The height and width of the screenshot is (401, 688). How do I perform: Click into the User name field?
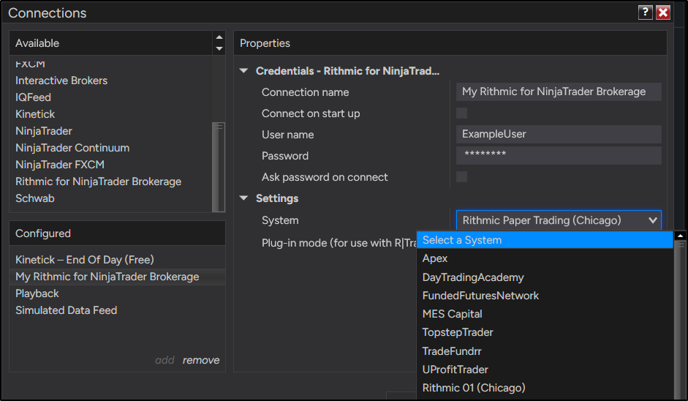click(559, 135)
